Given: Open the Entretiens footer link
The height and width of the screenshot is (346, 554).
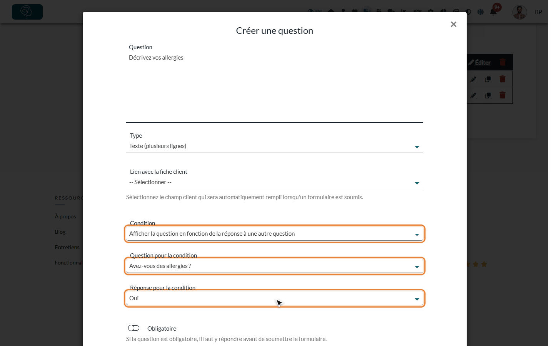Looking at the screenshot, I should point(67,247).
